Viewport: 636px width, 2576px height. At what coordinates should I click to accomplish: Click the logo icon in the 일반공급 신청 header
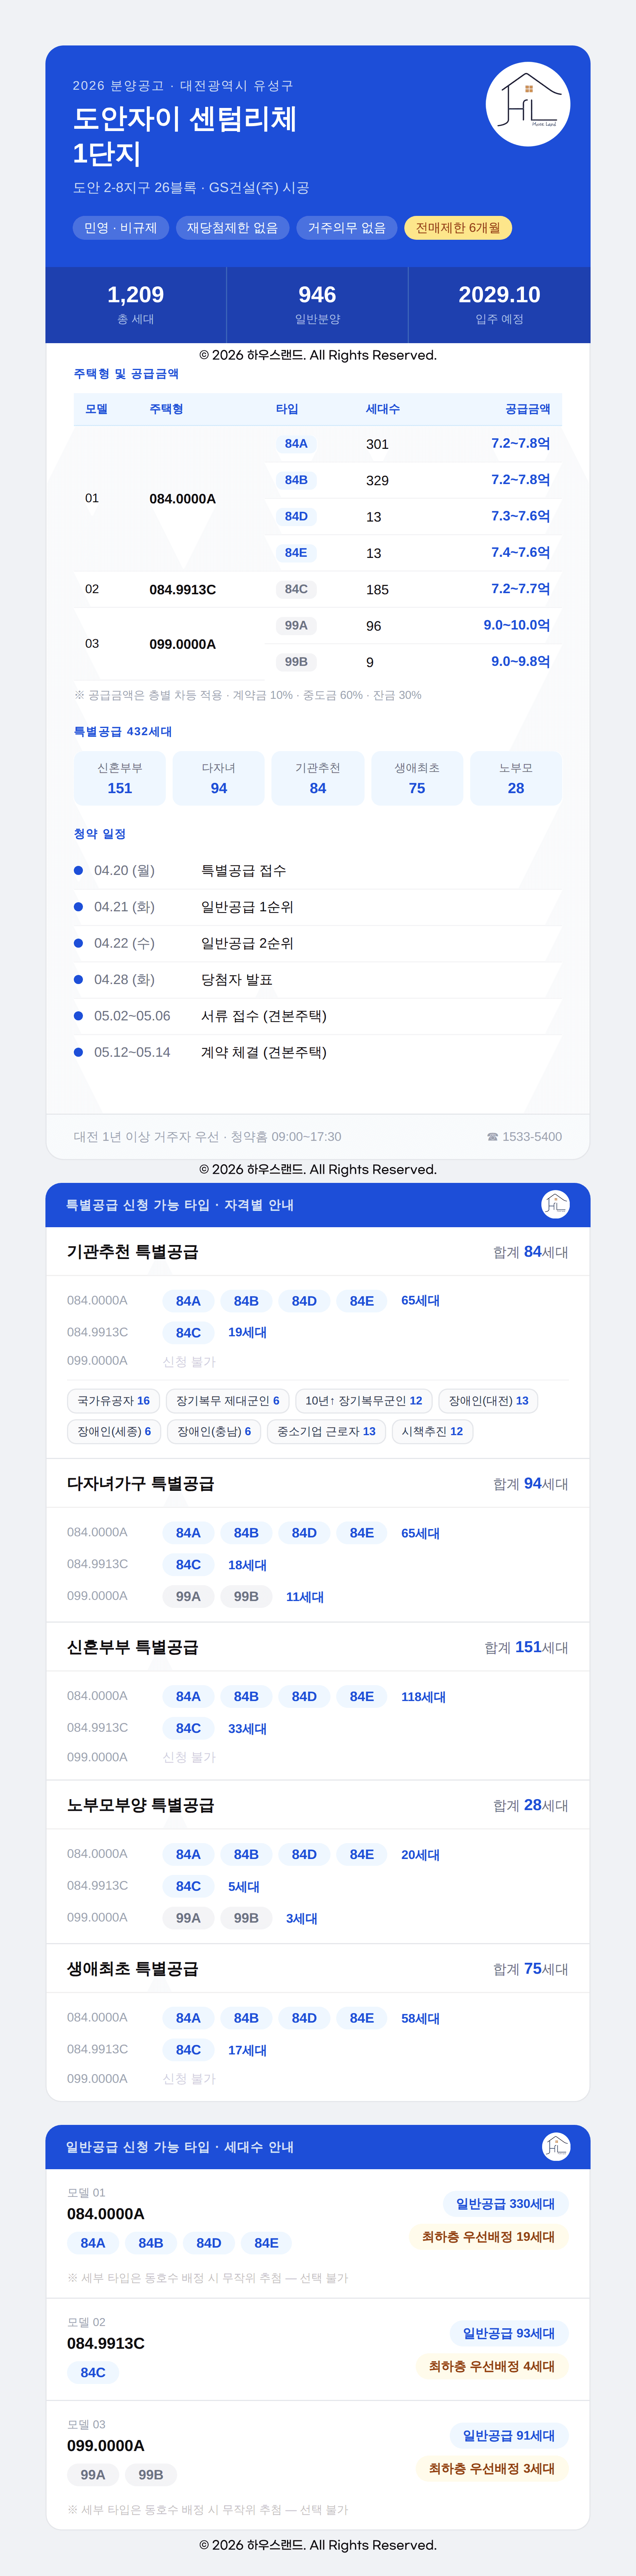point(555,2146)
